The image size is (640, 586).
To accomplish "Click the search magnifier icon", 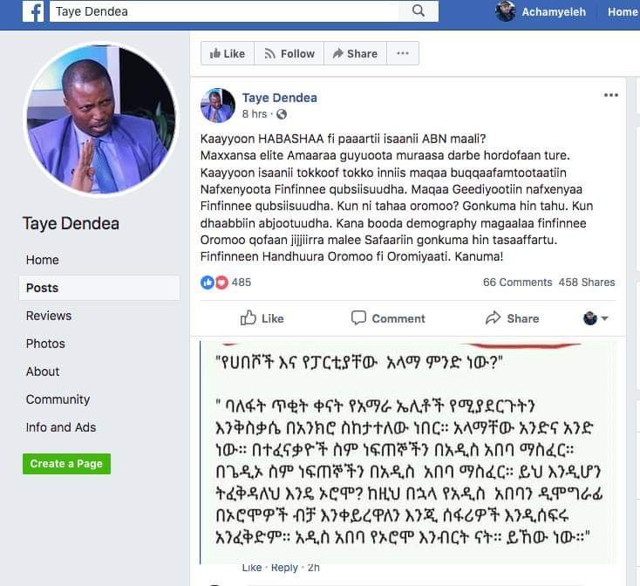I will click(x=419, y=11).
